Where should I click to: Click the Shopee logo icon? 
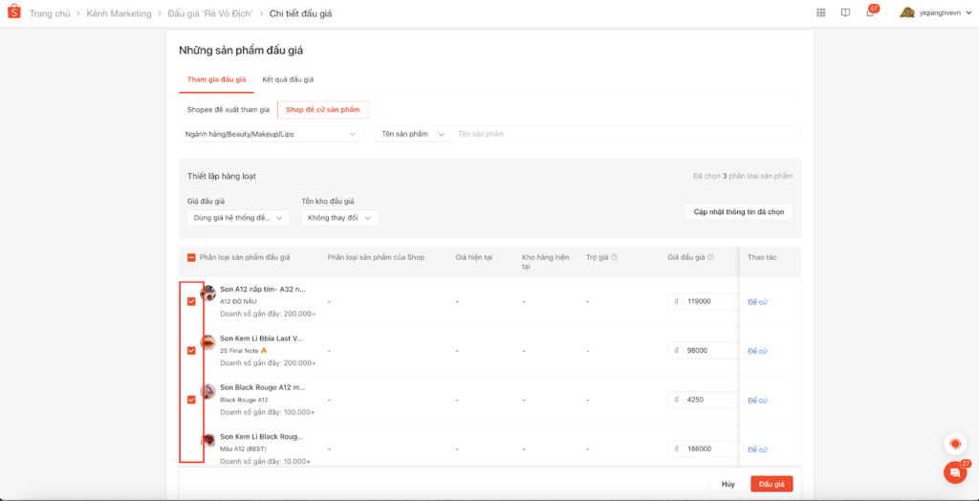[x=12, y=13]
